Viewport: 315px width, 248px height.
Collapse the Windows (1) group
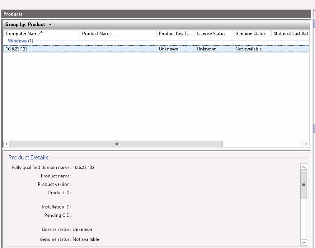tap(20, 41)
